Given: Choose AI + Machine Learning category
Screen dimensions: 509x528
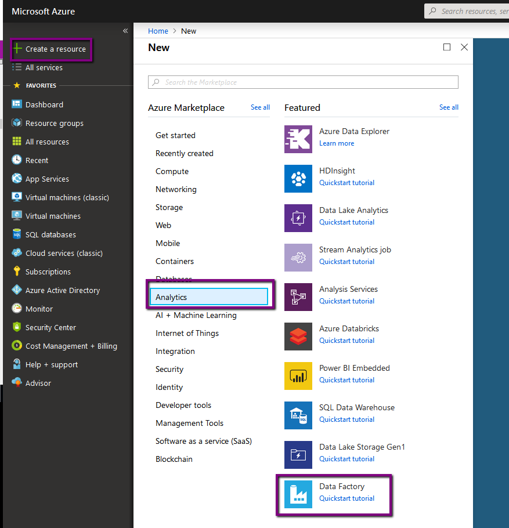Looking at the screenshot, I should tap(196, 315).
